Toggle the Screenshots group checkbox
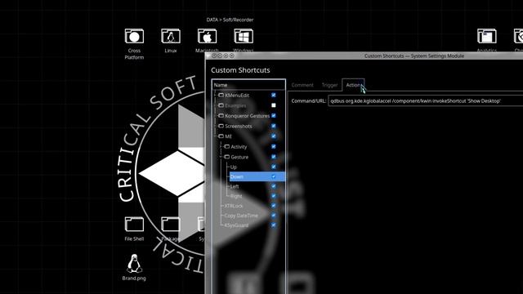Viewport: 523px width, 294px height. pos(274,126)
